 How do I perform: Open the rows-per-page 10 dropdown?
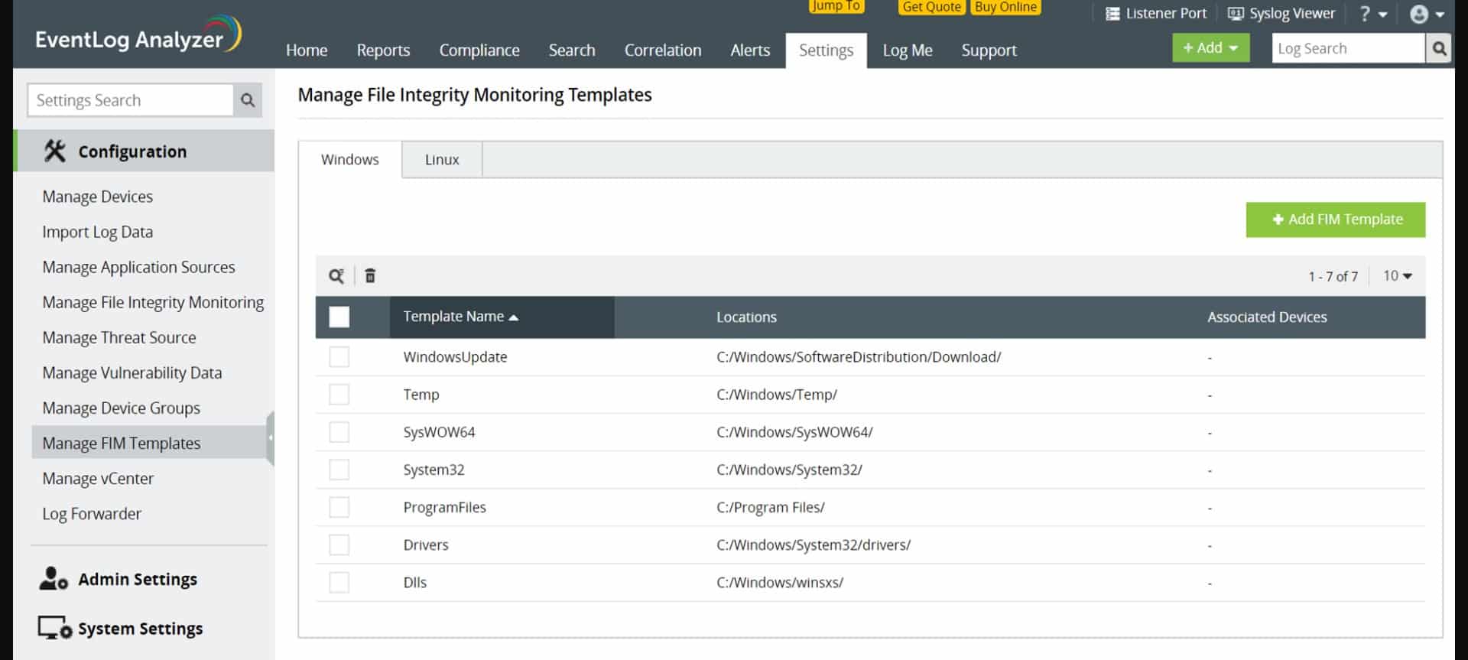click(x=1398, y=276)
